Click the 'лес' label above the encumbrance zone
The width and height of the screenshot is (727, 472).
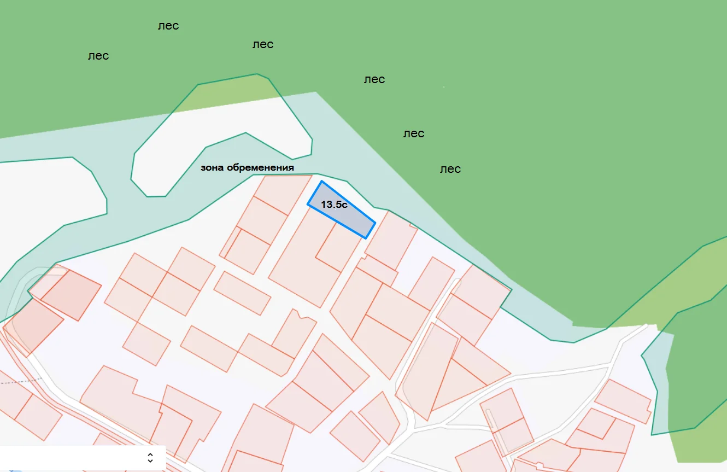pyautogui.click(x=263, y=44)
